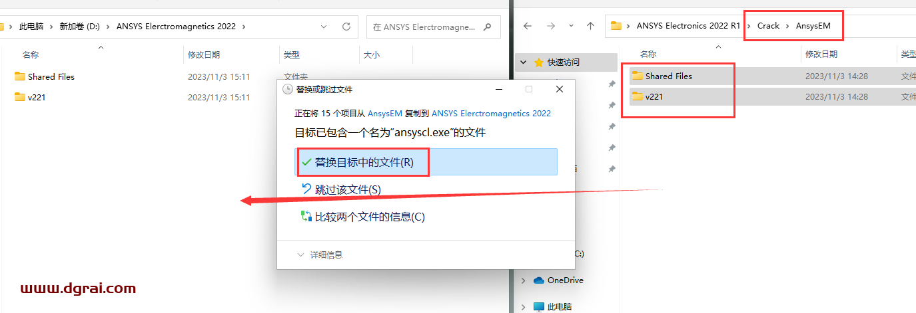Expand chevron after Crack breadcrumb
This screenshot has height=313, width=916.
788,26
